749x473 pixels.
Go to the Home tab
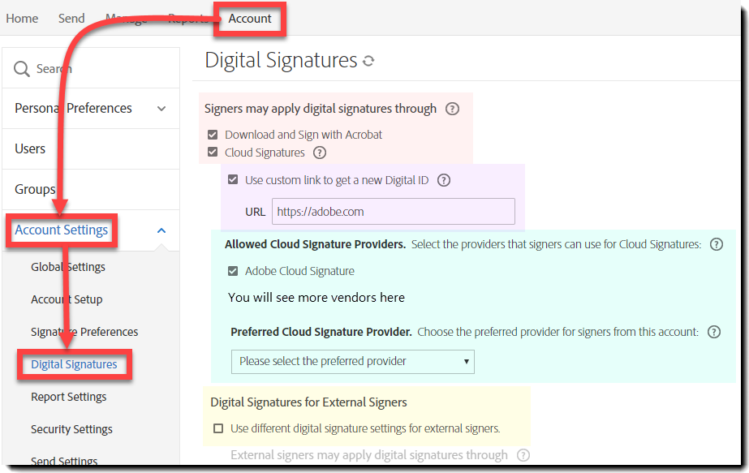21,18
